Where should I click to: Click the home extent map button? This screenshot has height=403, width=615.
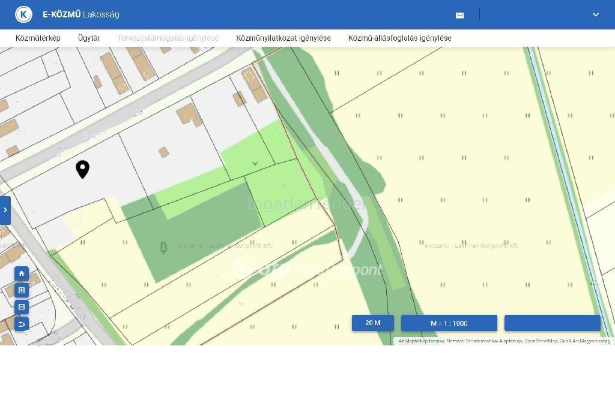pos(22,273)
